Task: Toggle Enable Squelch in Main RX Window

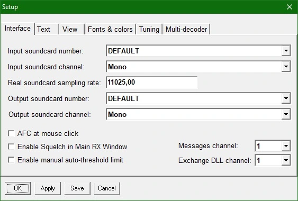Action: tap(11, 147)
